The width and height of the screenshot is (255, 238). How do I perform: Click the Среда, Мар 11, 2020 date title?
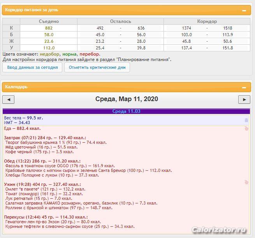tap(127, 99)
